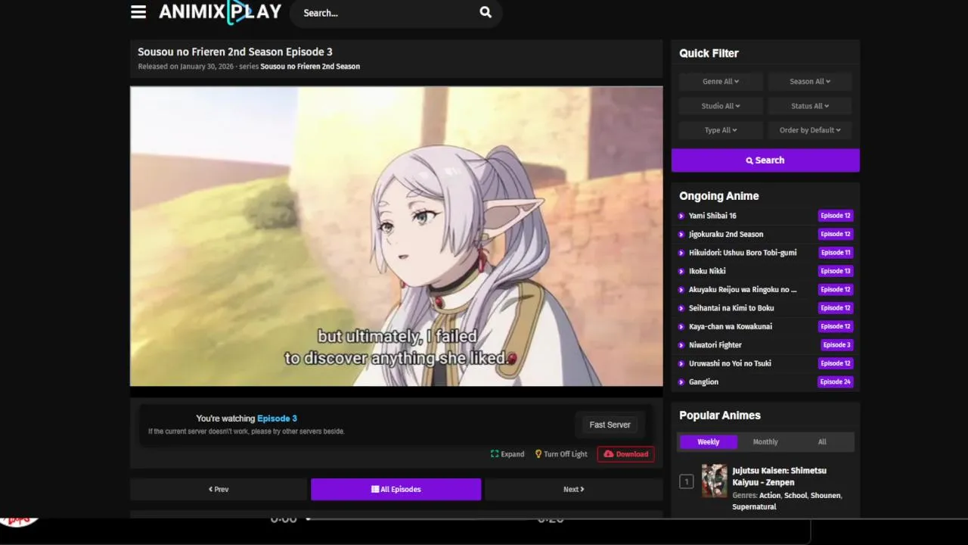This screenshot has height=545, width=968.
Task: Click the Shounen genre link
Action: coord(825,496)
